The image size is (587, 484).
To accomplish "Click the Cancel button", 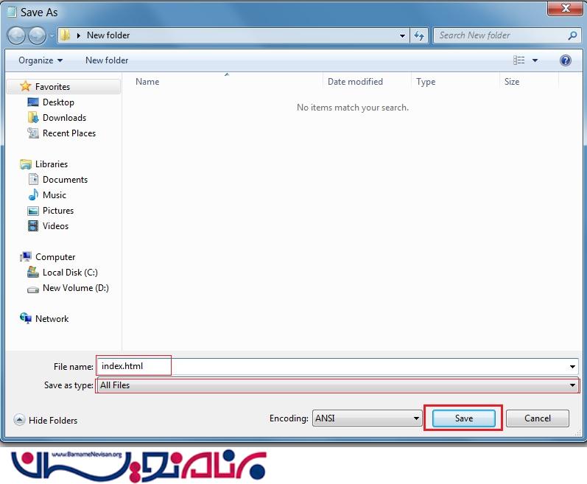I will click(537, 418).
